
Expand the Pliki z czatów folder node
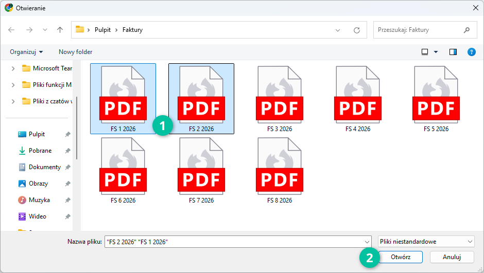click(13, 101)
